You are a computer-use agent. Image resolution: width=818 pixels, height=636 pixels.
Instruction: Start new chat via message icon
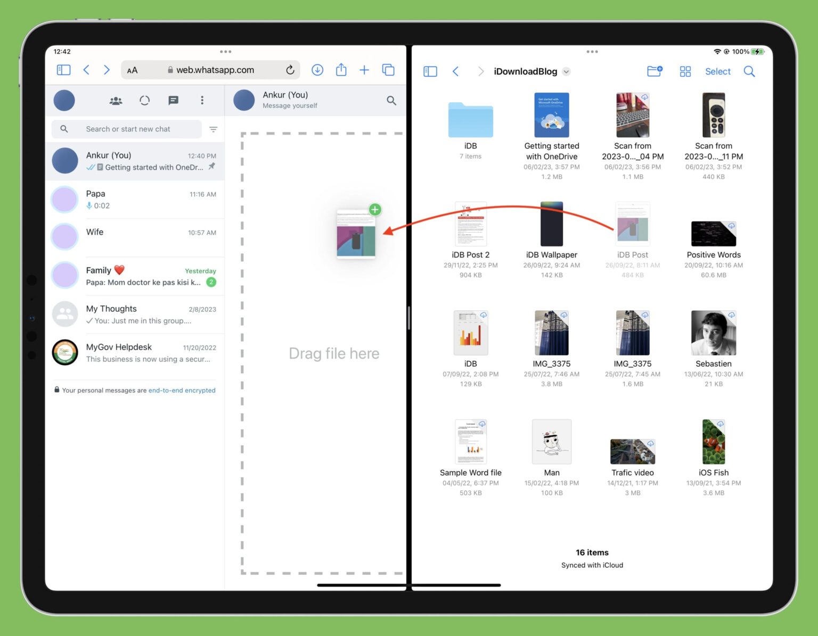173,101
